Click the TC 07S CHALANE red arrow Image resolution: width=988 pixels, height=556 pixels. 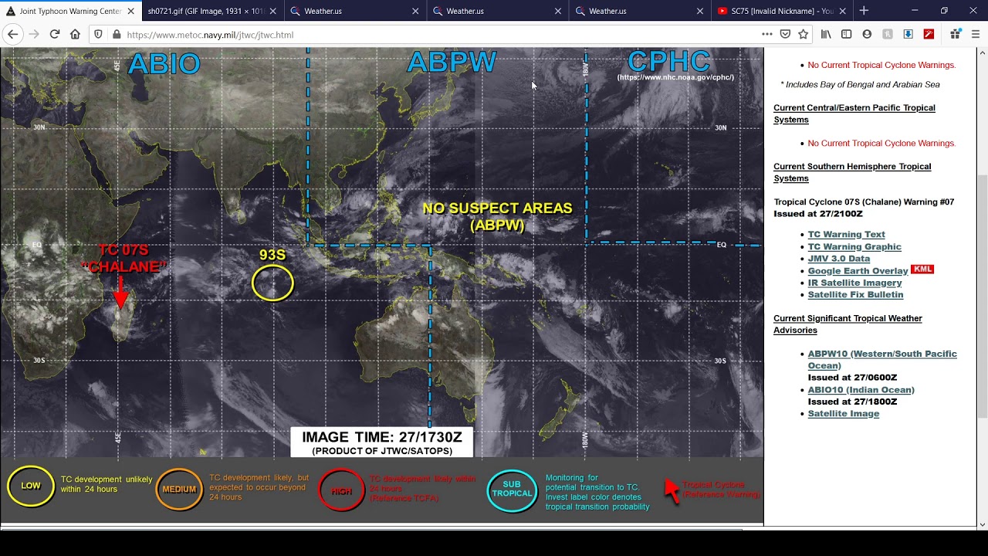[120, 293]
